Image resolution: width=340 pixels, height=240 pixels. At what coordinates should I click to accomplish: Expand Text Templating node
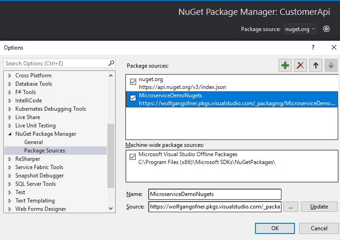[10, 201]
